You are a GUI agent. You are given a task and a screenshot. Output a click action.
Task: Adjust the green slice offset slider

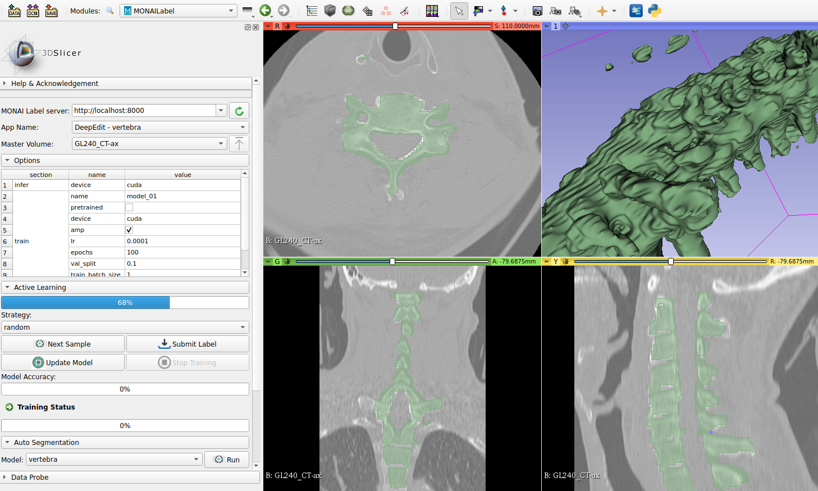(392, 261)
